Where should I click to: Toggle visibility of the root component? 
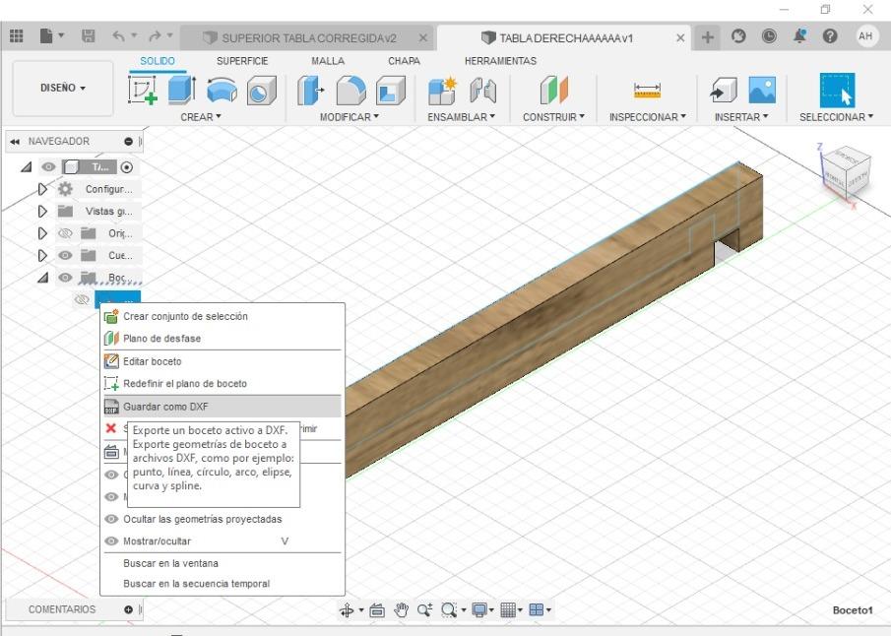click(48, 166)
